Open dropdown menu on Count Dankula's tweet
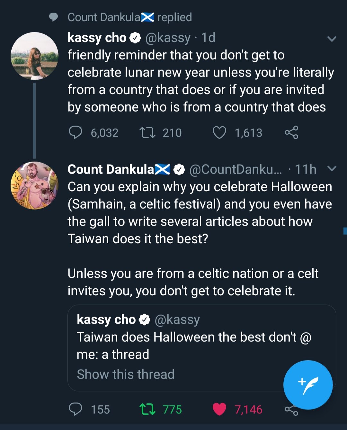Screen dimensions: 347x430 click(332, 168)
